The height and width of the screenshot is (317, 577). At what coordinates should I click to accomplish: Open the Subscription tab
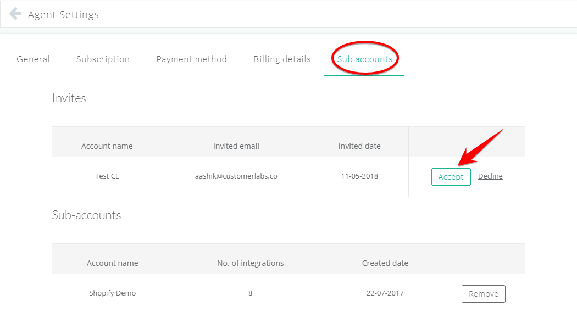point(103,59)
